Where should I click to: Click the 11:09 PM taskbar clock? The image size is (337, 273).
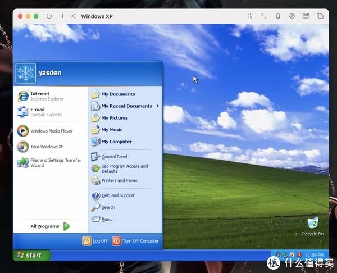pyautogui.click(x=315, y=255)
